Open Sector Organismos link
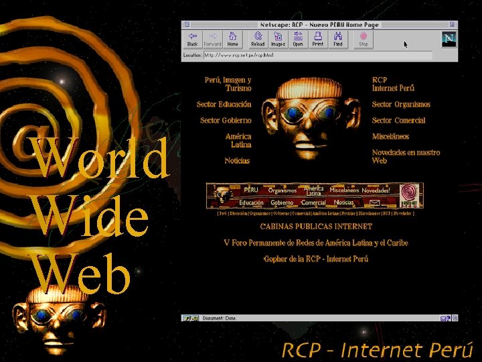Image resolution: width=482 pixels, height=362 pixels. point(401,105)
